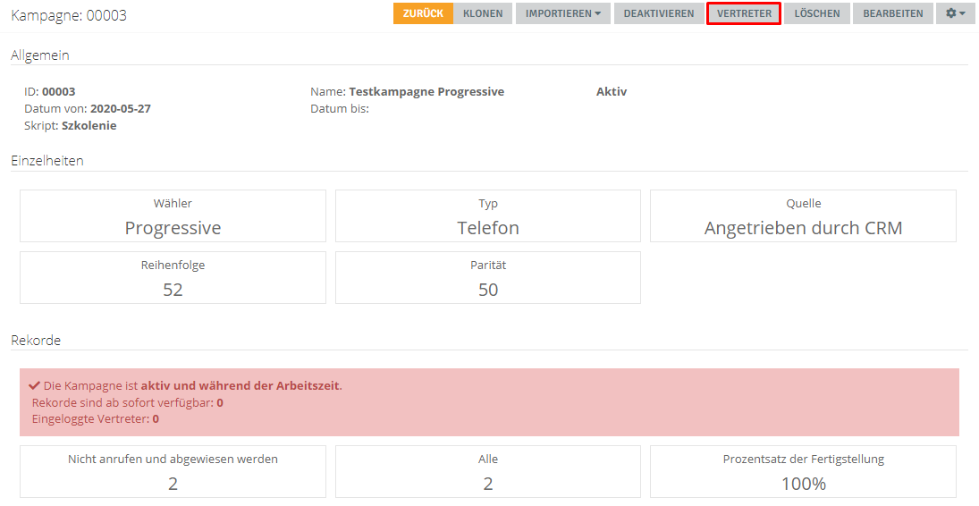Click the Aktiv status text
Screen dimensions: 979x506
pos(612,92)
